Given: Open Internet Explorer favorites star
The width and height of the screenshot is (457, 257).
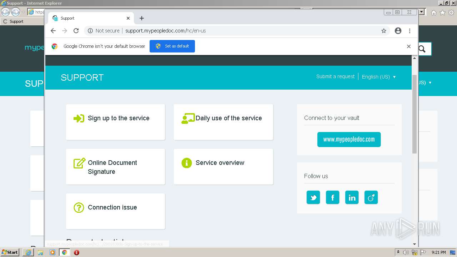Looking at the screenshot, I should 442,12.
